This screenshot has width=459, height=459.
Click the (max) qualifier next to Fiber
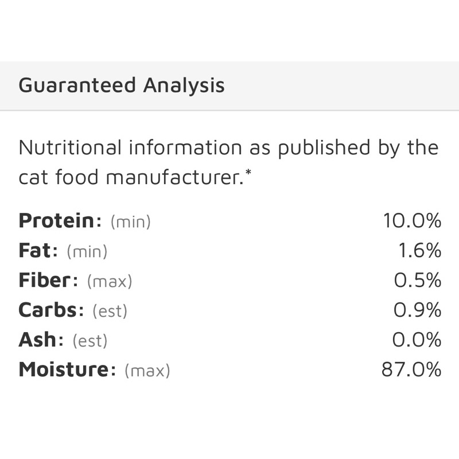[x=110, y=281]
